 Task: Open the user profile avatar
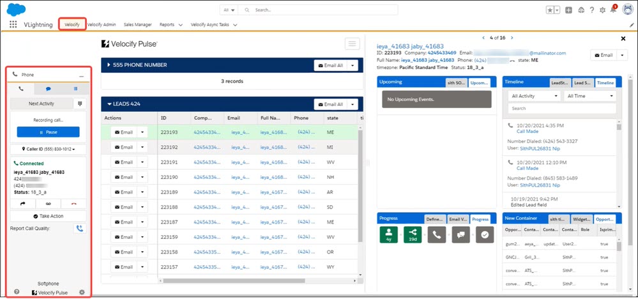628,10
